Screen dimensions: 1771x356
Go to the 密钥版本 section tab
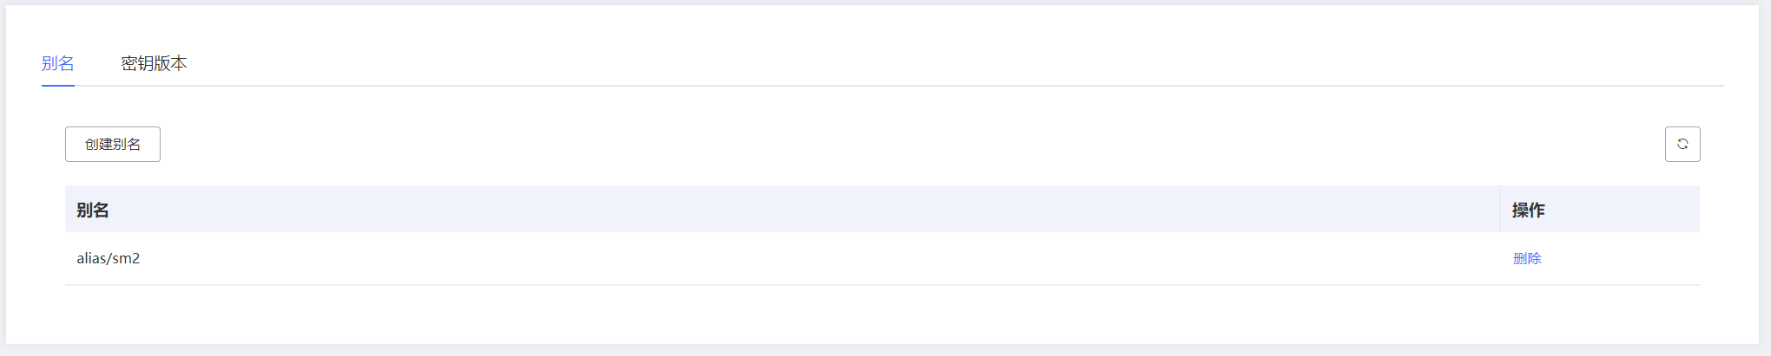[154, 63]
